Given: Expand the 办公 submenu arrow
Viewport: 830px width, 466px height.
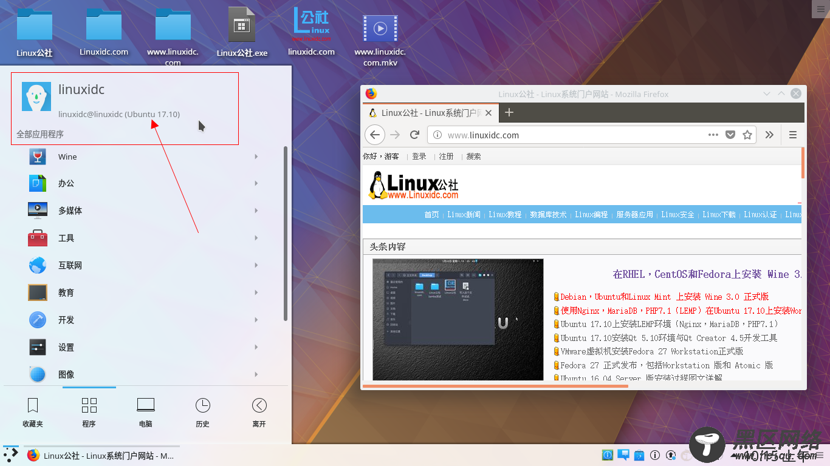Looking at the screenshot, I should [256, 183].
